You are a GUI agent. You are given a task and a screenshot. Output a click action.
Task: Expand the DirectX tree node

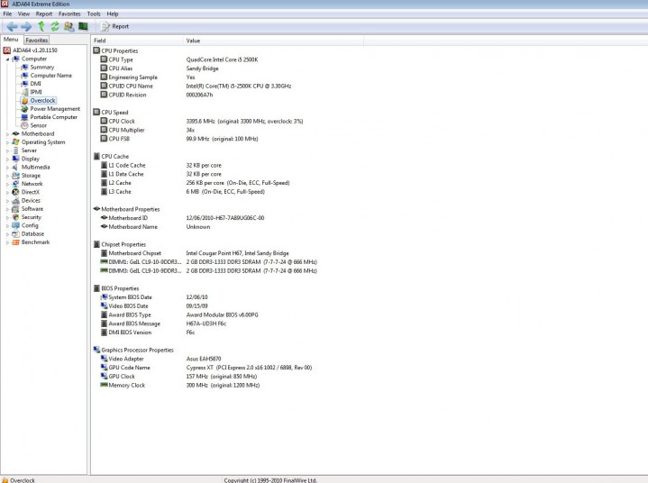tap(7, 192)
